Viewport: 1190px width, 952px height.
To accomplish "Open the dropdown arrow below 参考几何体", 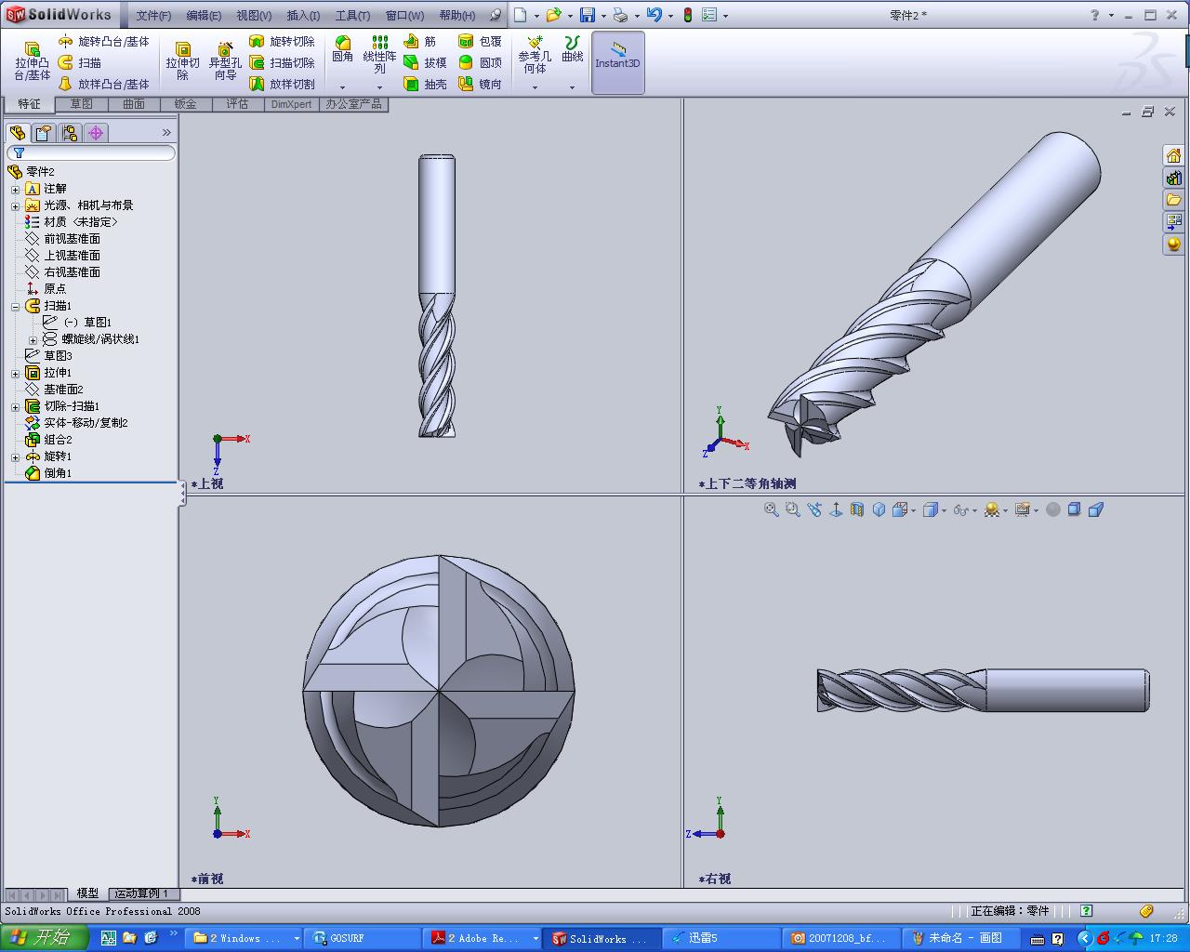I will pos(535,87).
